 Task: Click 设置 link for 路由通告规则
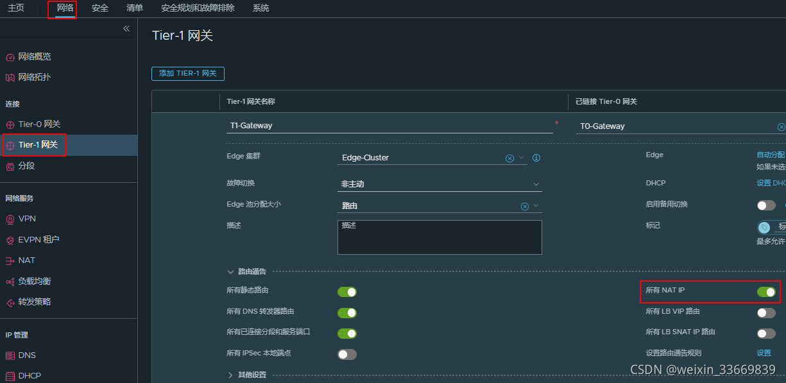tap(764, 353)
